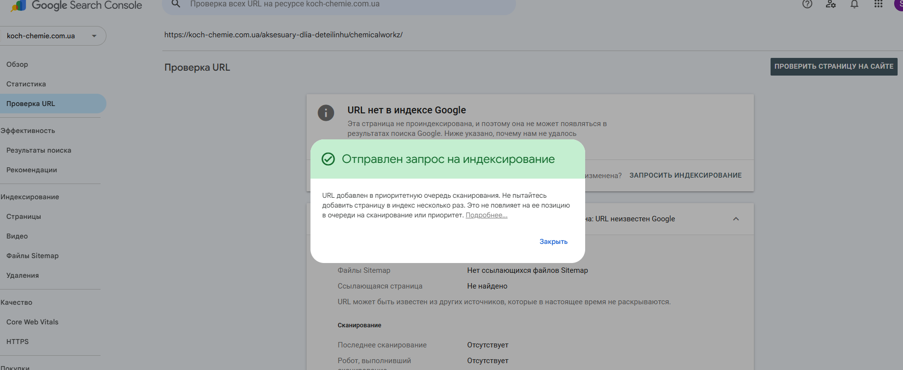This screenshot has width=903, height=370.
Task: Click the info icon beside URL status
Action: tap(326, 113)
